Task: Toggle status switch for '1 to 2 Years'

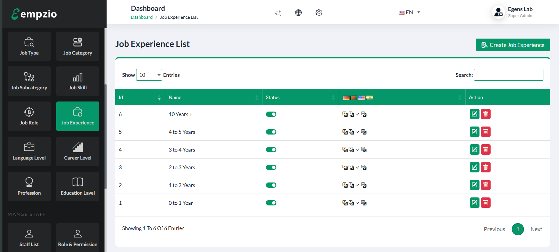Action: (x=271, y=185)
